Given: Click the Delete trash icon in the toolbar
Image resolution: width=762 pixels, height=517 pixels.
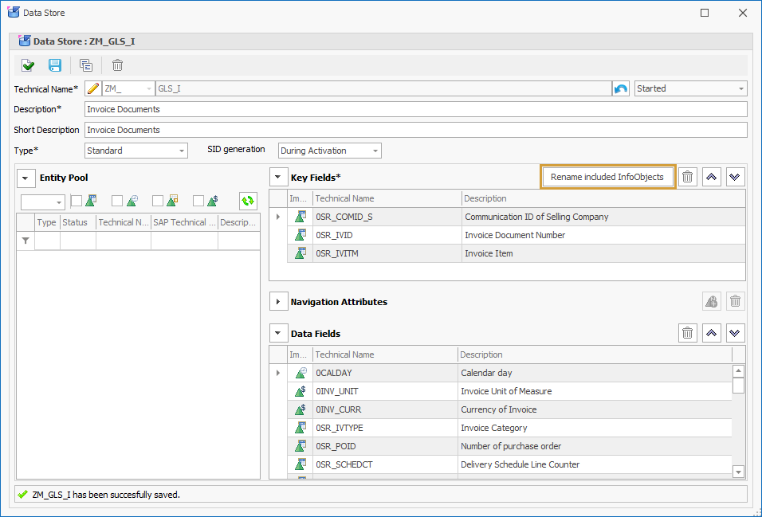Looking at the screenshot, I should tap(116, 65).
